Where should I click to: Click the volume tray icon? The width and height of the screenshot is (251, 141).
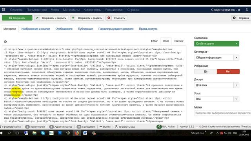230,133
